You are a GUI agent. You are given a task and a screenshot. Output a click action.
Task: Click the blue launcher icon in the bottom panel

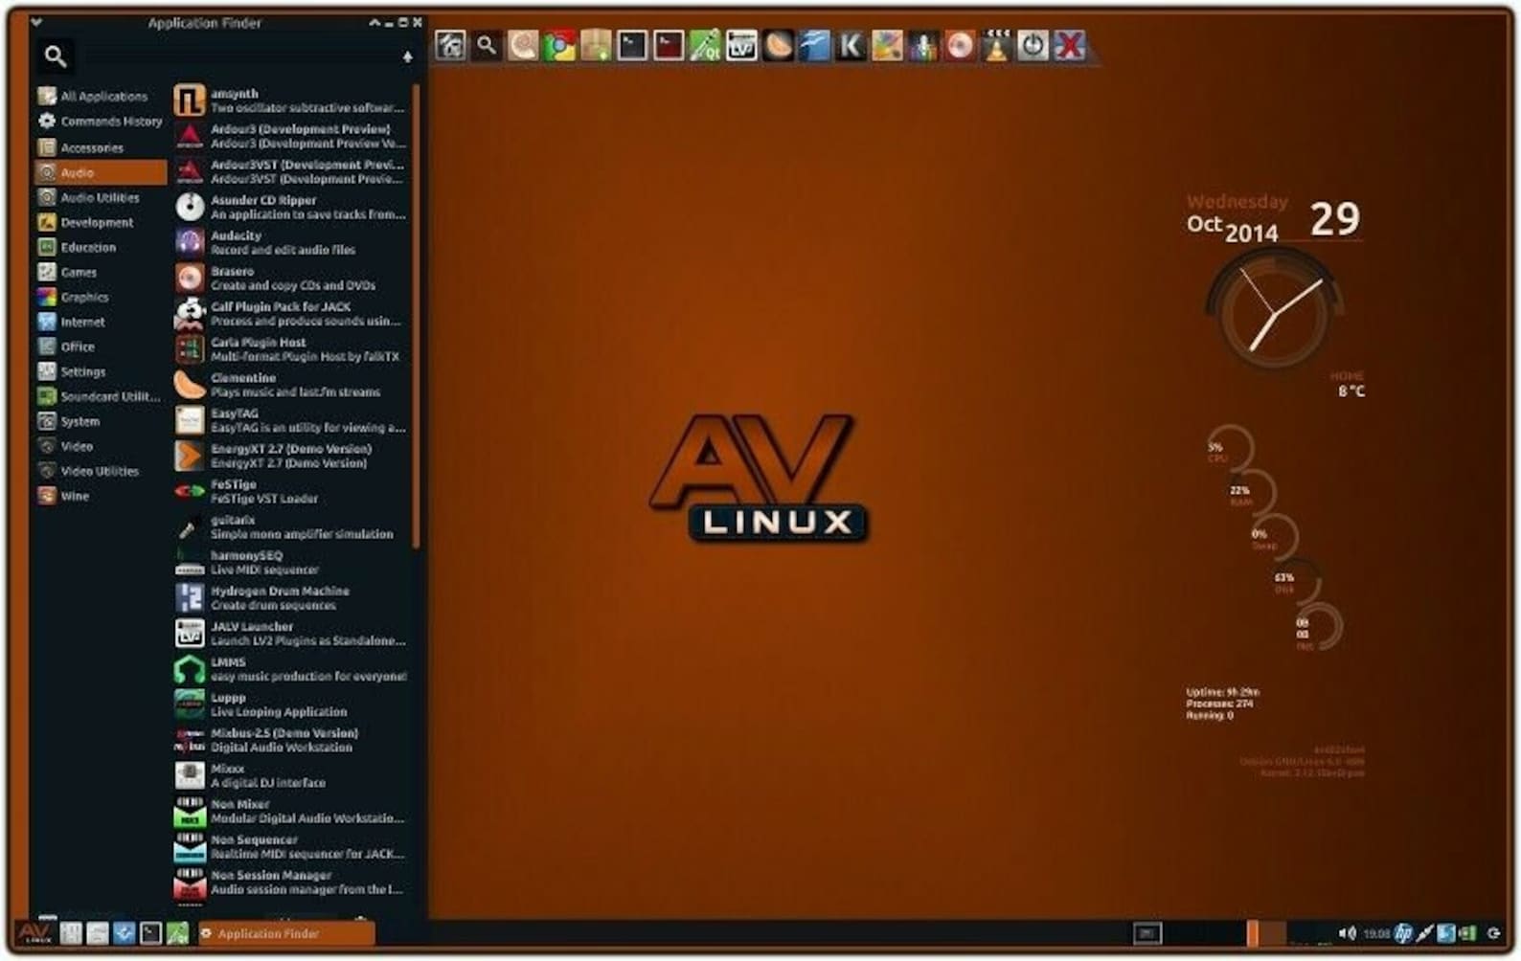click(x=124, y=932)
